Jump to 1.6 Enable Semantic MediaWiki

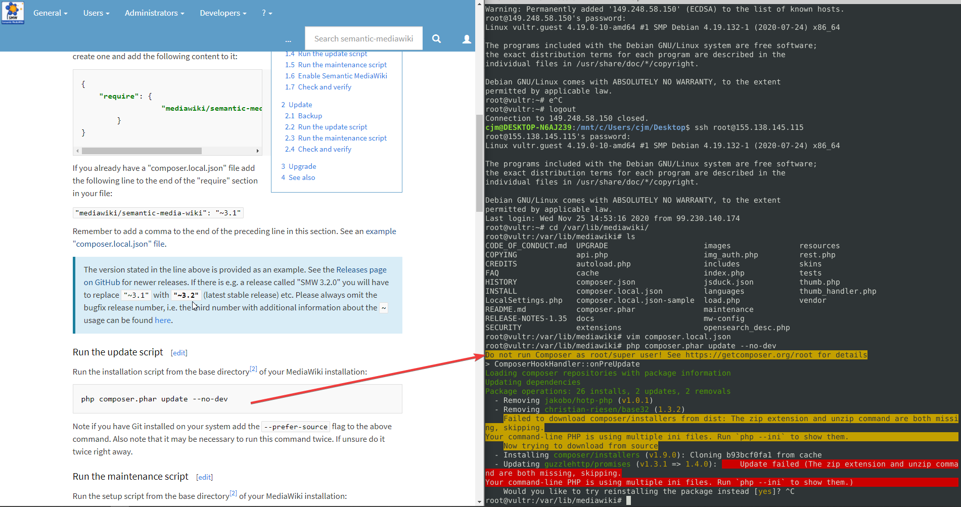tap(336, 76)
